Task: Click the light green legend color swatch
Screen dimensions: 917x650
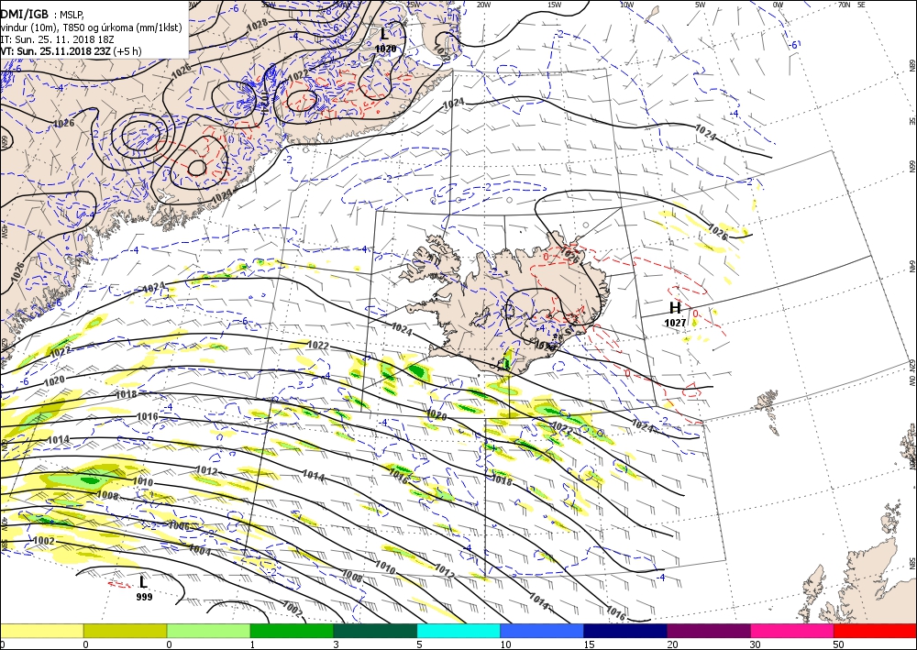Action: point(209,631)
